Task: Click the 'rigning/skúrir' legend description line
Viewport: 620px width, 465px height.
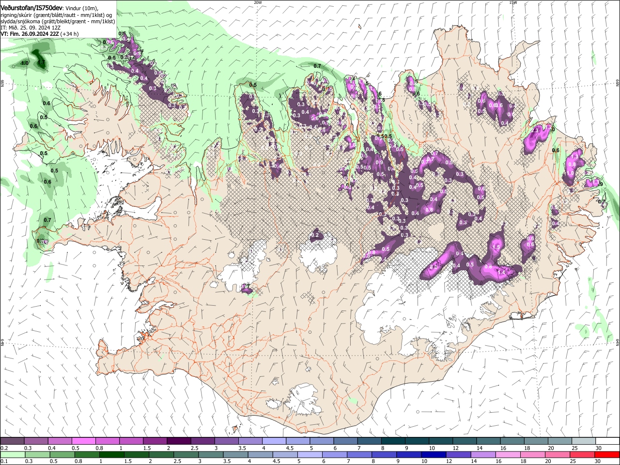Action: [x=56, y=15]
